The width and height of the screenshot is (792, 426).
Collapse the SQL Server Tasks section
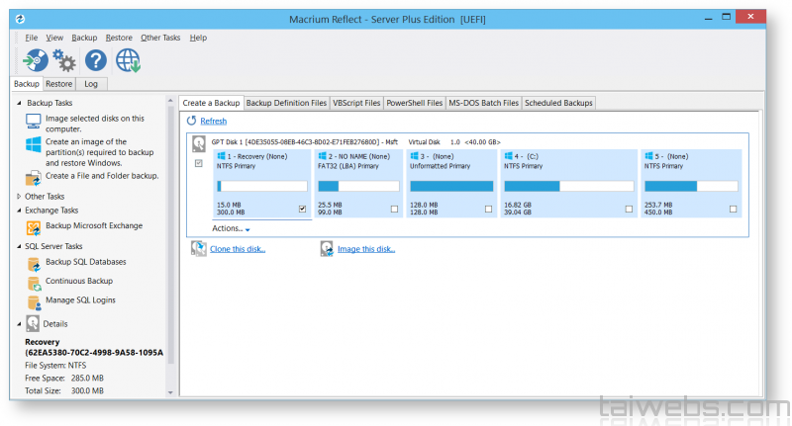click(x=19, y=245)
